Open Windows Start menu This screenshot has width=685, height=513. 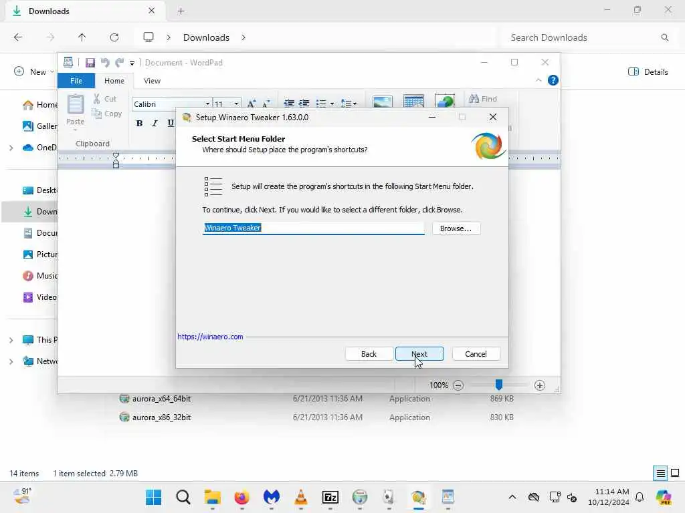click(153, 497)
